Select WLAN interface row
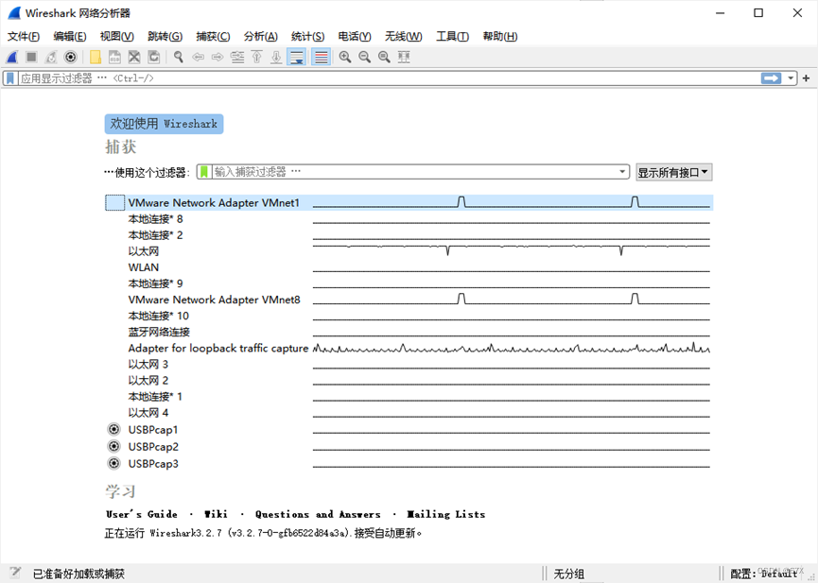Viewport: 818px width, 583px height. pos(409,267)
